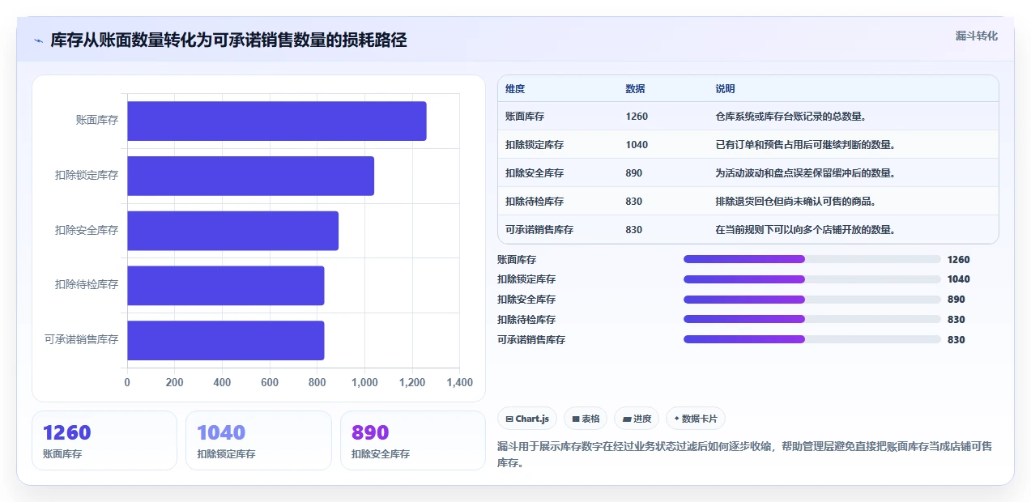1031x502 pixels.
Task: Open the 1260 账面库存 stat card
Action: click(x=104, y=440)
